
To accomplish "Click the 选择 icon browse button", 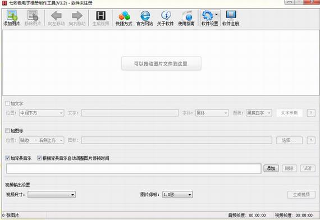I will [289, 140].
